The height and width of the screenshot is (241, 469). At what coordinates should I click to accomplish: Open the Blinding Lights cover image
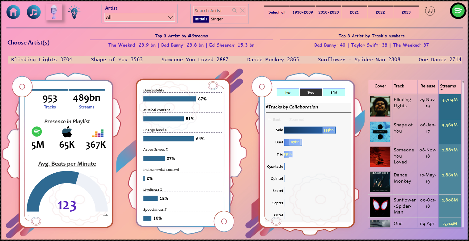coord(380,107)
